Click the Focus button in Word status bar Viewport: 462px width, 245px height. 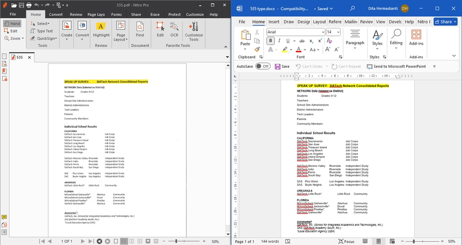click(346, 242)
